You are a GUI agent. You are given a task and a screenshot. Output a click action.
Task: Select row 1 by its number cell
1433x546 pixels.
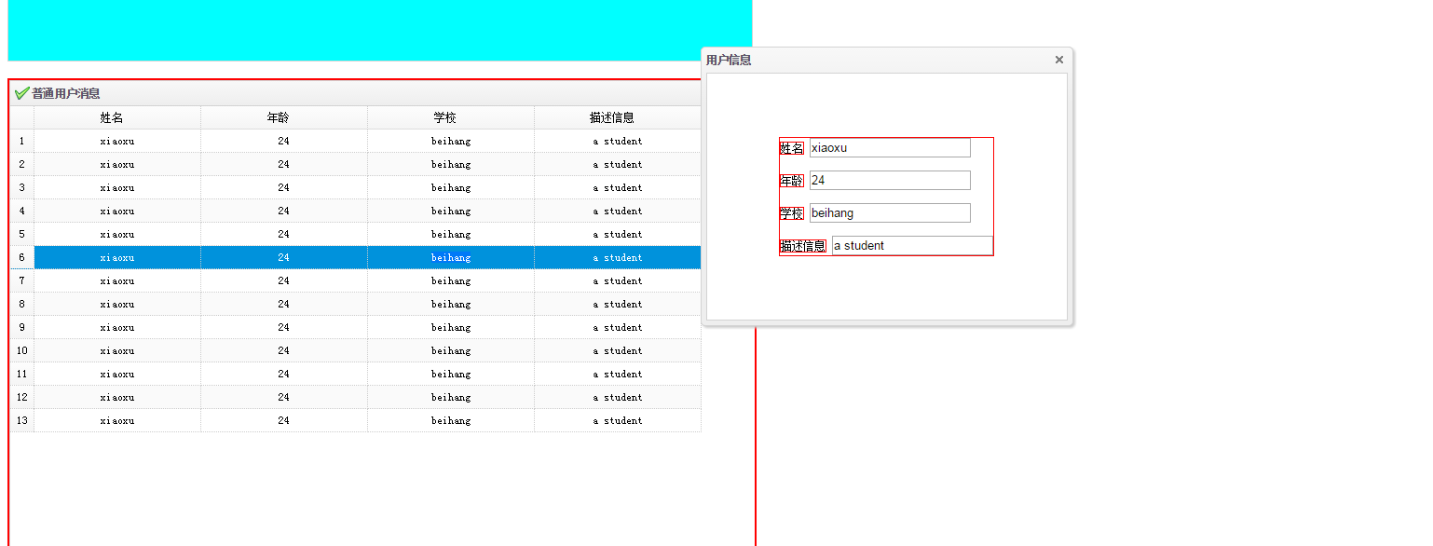pyautogui.click(x=21, y=141)
